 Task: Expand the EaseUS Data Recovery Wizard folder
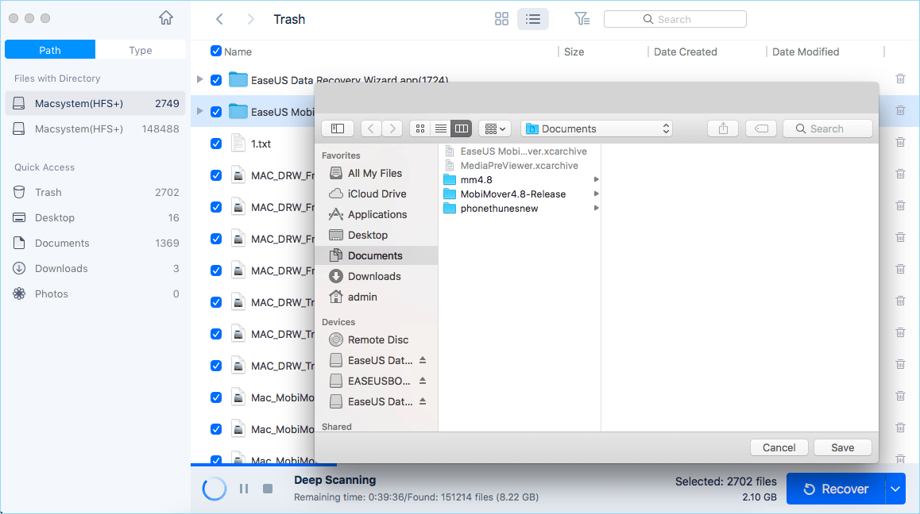point(199,80)
